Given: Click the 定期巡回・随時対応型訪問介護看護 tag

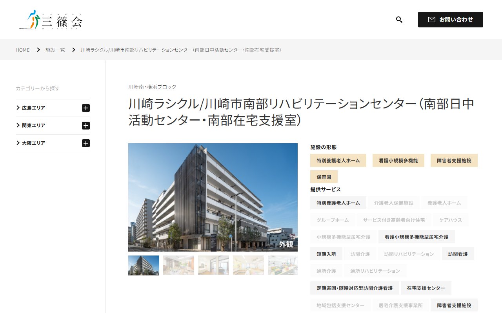Looking at the screenshot, I should (355, 288).
